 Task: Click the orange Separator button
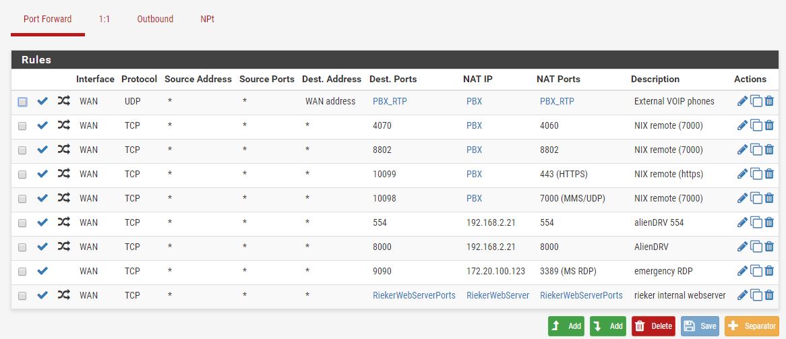pyautogui.click(x=752, y=326)
